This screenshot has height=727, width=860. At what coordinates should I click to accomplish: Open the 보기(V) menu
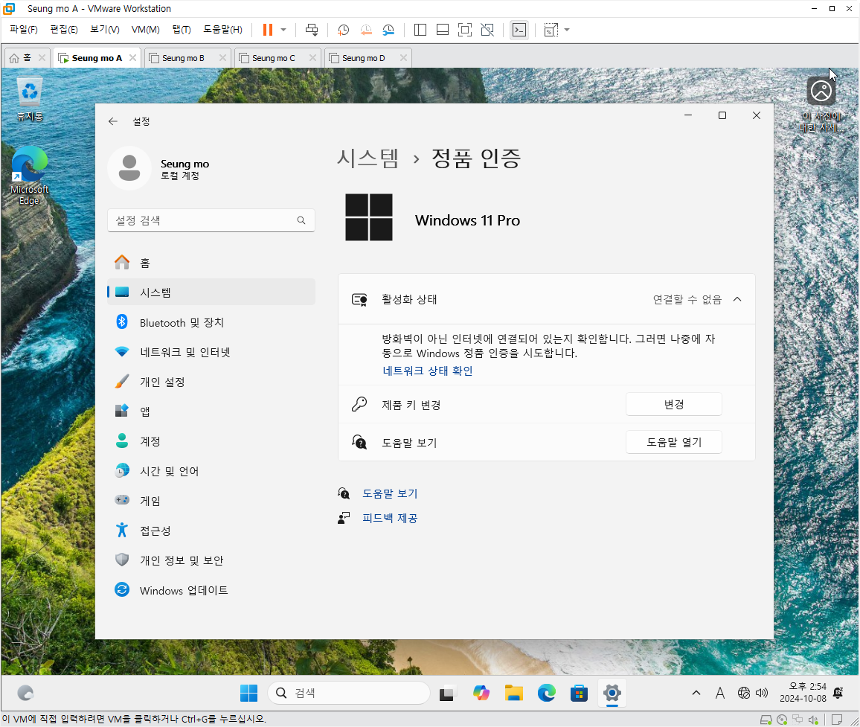click(105, 30)
